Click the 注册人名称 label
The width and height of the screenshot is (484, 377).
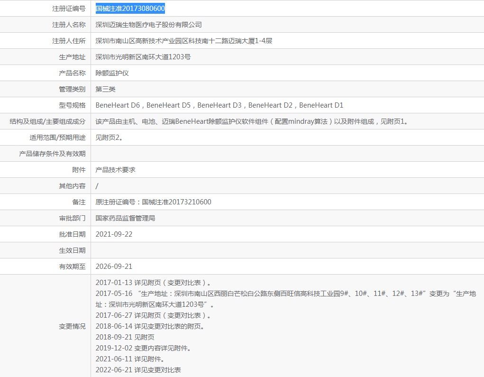click(69, 25)
